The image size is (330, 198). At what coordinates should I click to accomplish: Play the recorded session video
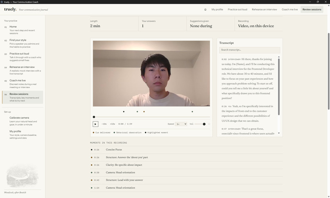click(x=95, y=124)
